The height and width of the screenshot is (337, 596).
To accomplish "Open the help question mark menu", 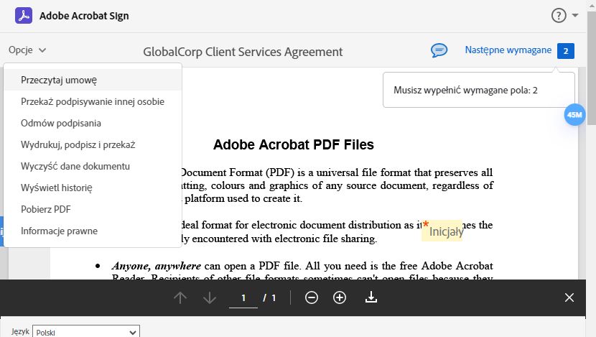I will (559, 15).
